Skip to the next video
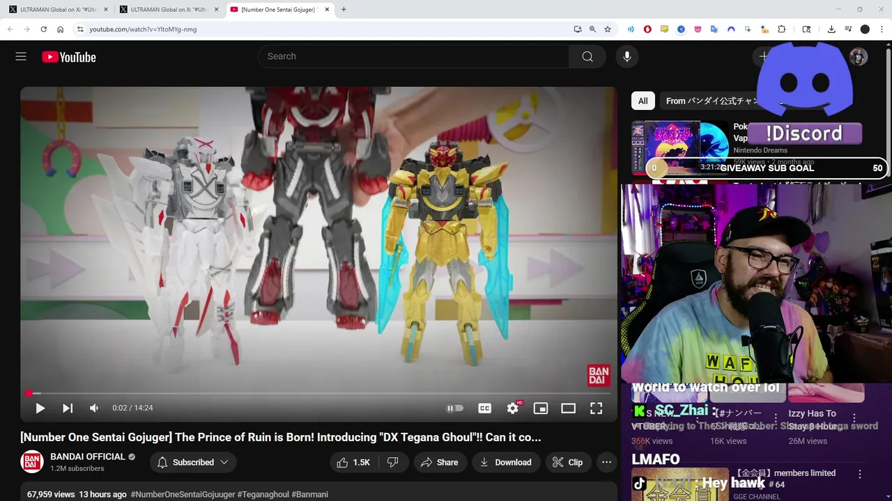 (68, 408)
